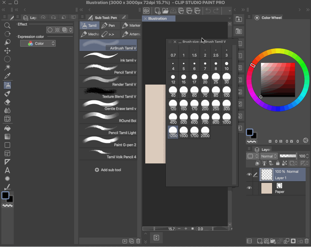The image size is (311, 247).
Task: Select the Eyedropper tool
Action: point(7,76)
